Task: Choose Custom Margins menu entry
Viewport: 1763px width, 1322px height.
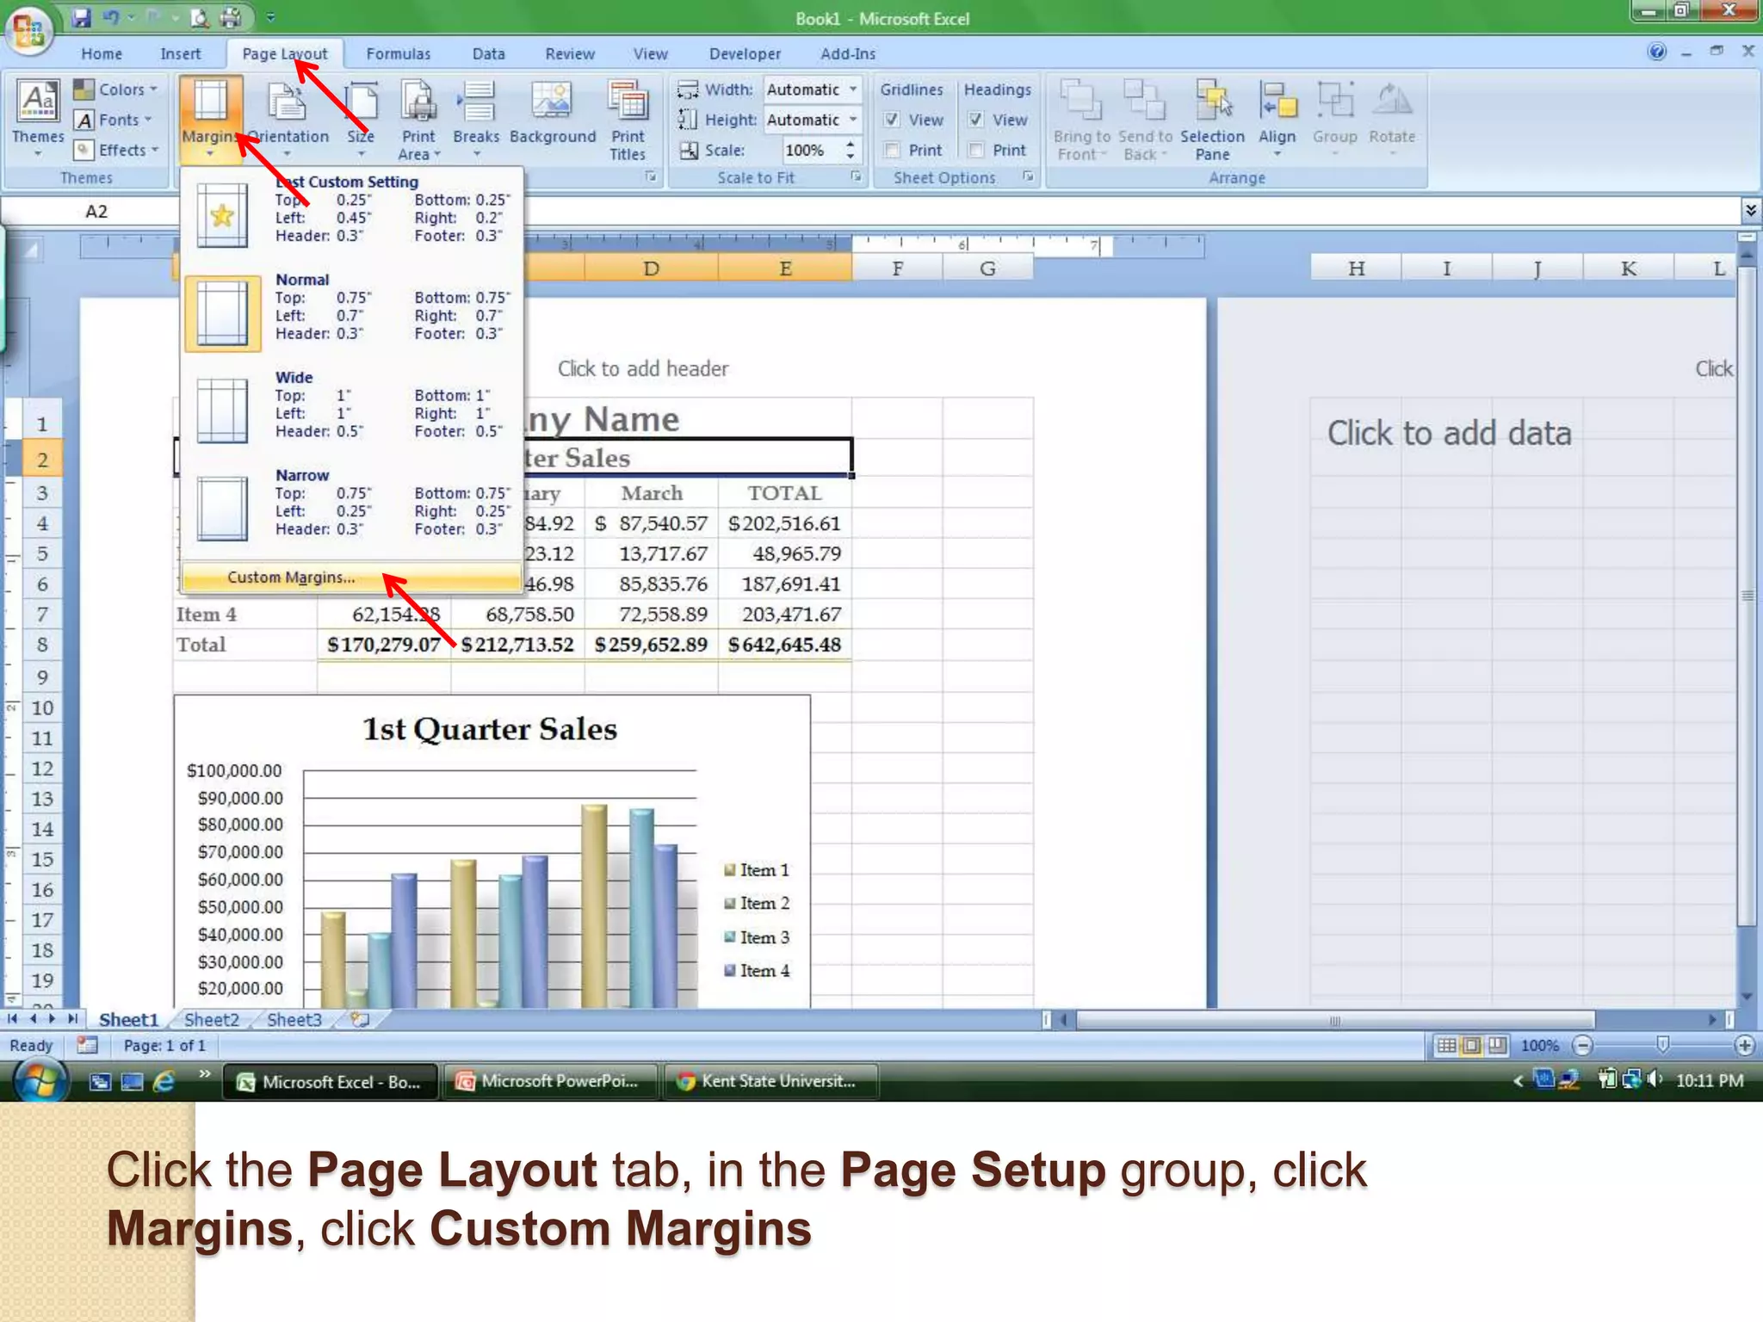Action: coord(351,577)
